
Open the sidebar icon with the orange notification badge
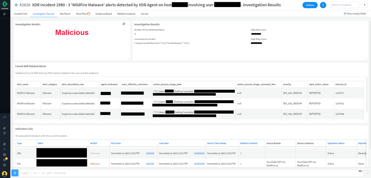(5, 159)
